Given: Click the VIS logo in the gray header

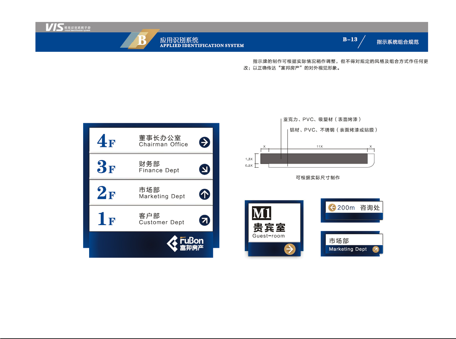Looking at the screenshot, I should [54, 27].
